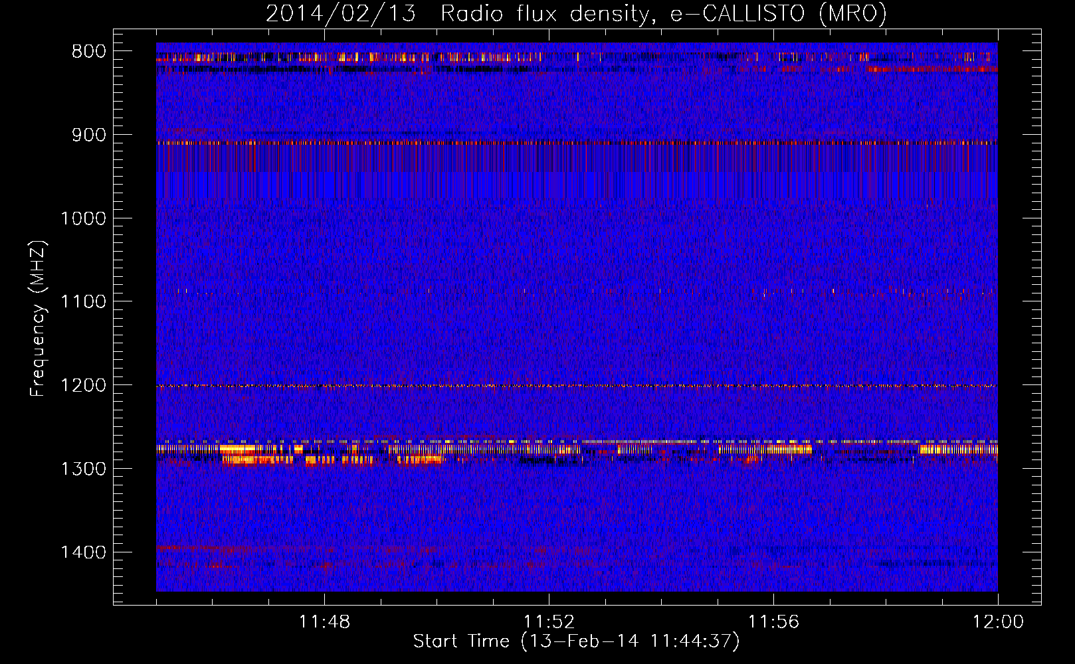This screenshot has width=1075, height=664.
Task: Click the 1000 frequency tick label
Action: 83,218
